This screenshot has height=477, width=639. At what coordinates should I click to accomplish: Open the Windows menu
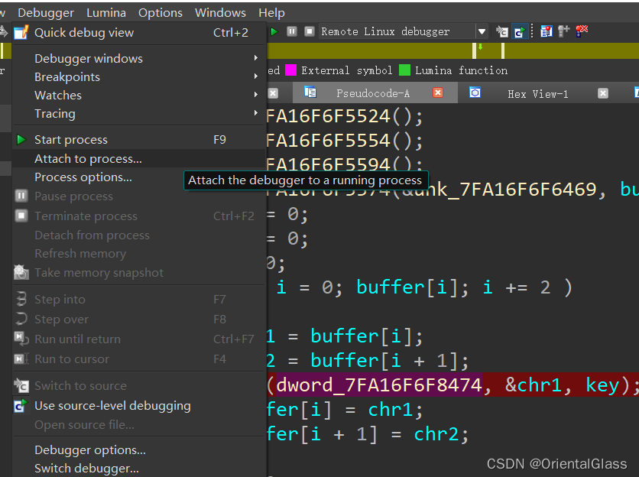point(220,13)
